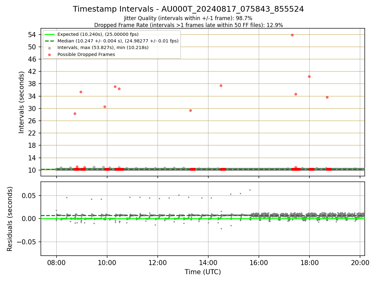Click the highest red point near 54 seconds
Screen dimensions: 377x283
pos(292,35)
